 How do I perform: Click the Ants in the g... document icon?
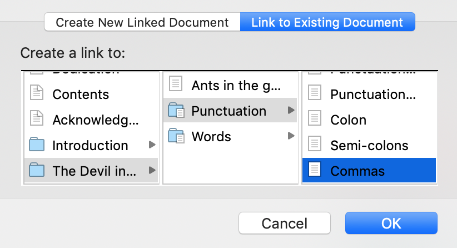tap(176, 85)
